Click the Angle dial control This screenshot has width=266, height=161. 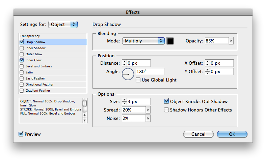click(x=128, y=74)
